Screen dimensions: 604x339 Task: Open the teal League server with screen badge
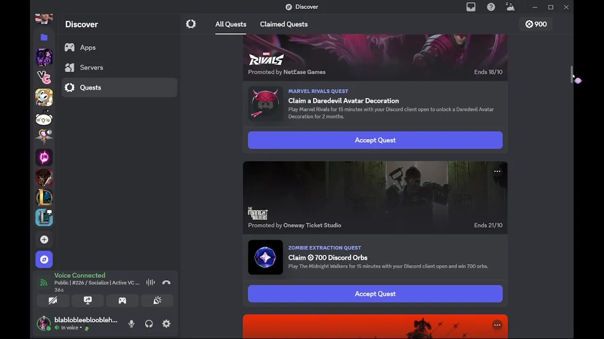pyautogui.click(x=44, y=218)
